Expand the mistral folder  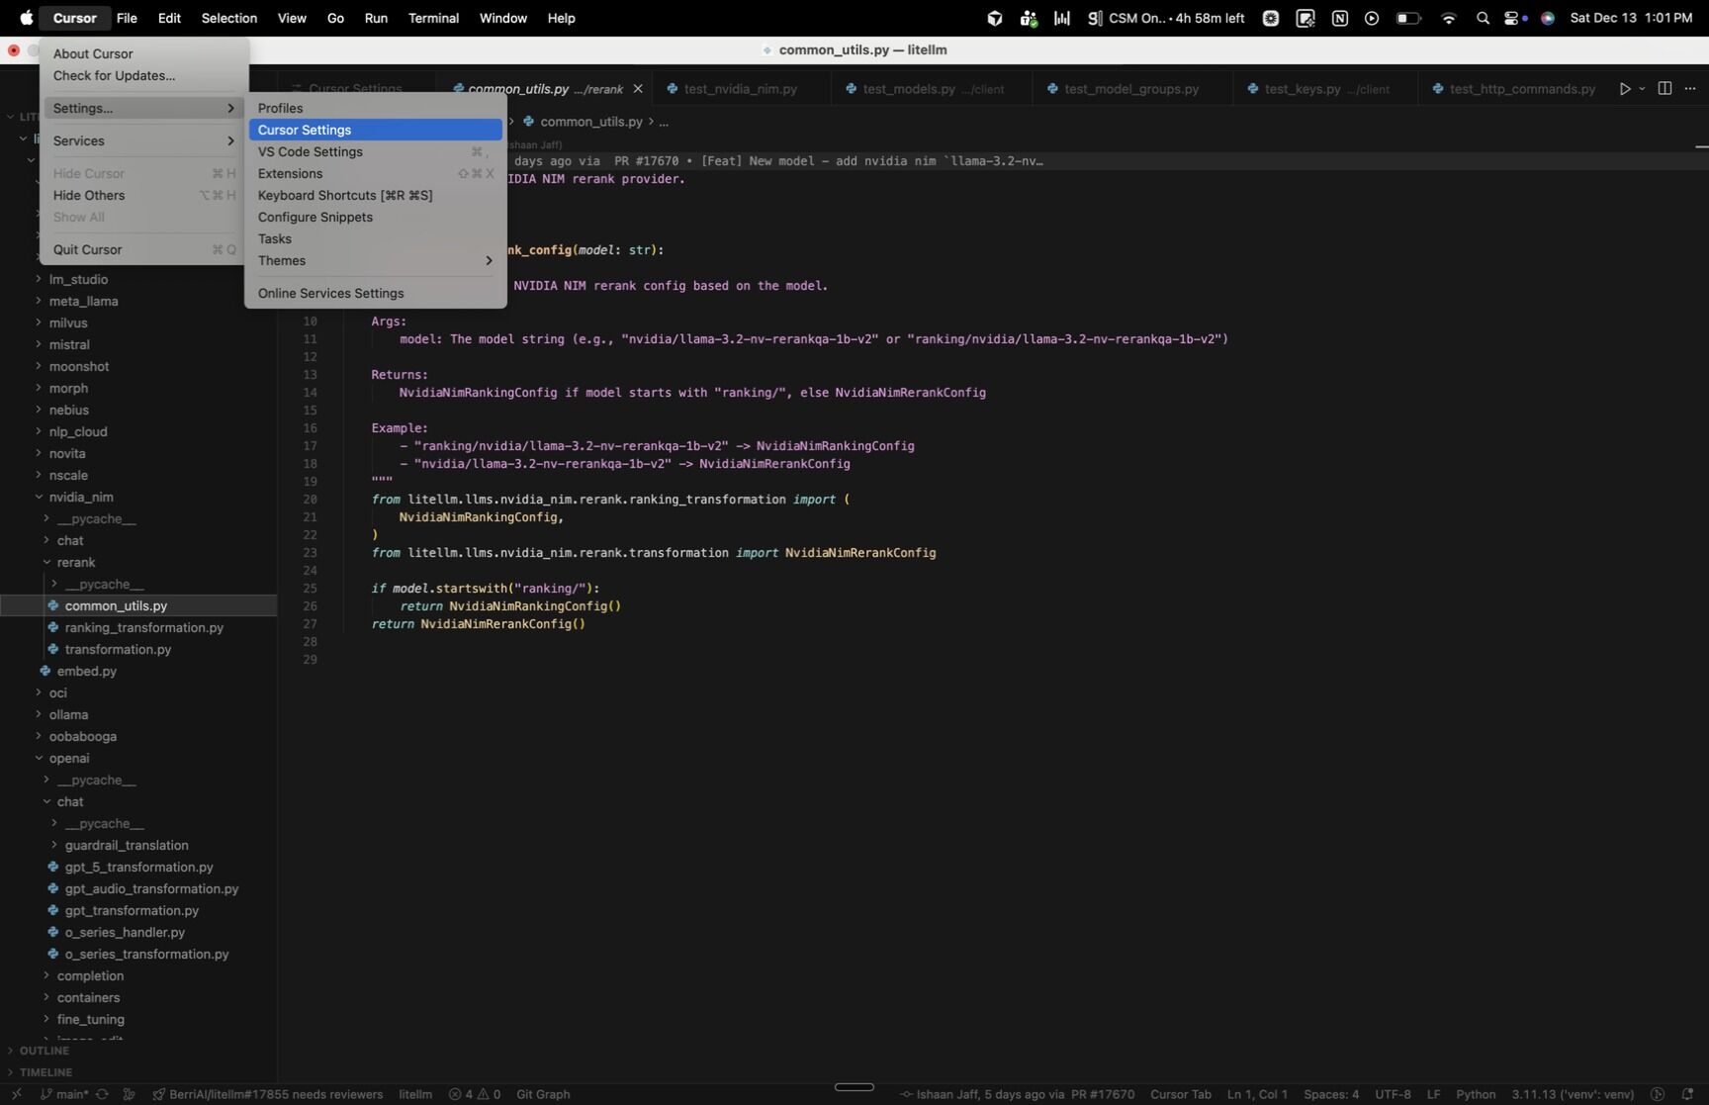[39, 344]
